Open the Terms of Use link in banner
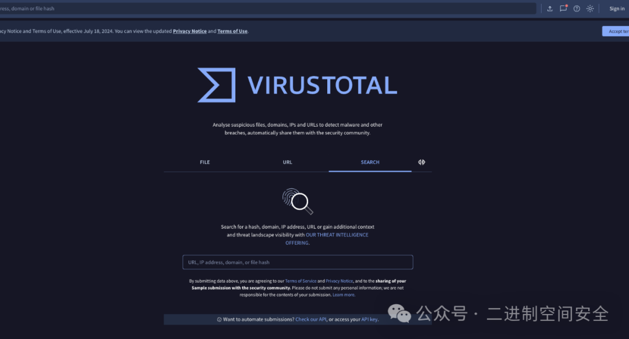The height and width of the screenshot is (339, 629). pos(232,31)
